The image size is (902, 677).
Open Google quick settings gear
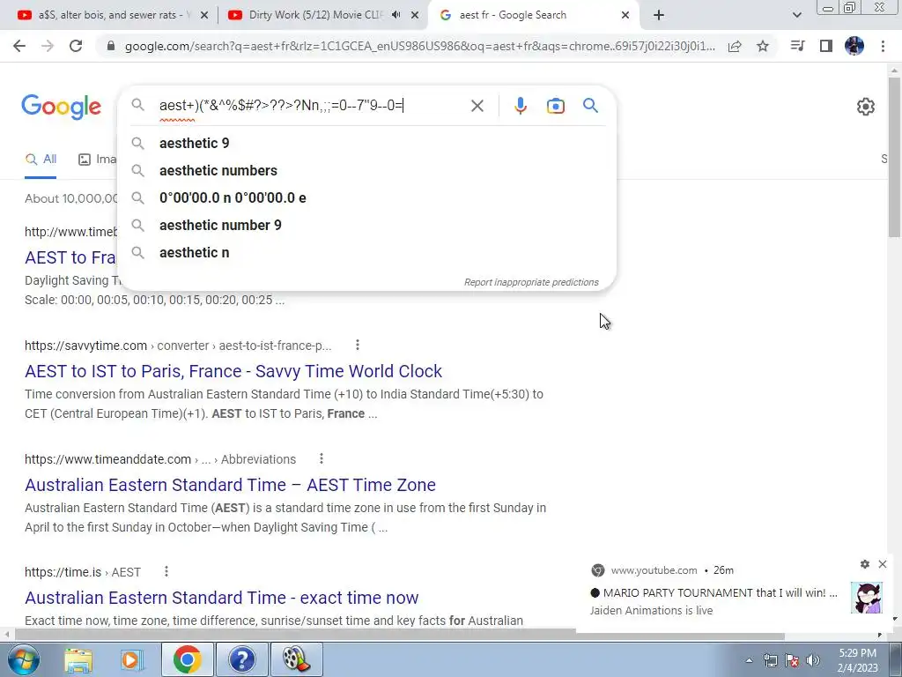click(866, 107)
